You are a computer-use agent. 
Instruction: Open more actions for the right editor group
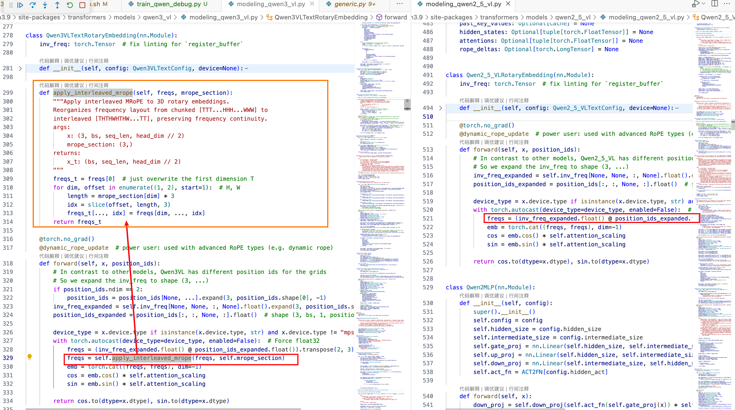point(727,4)
